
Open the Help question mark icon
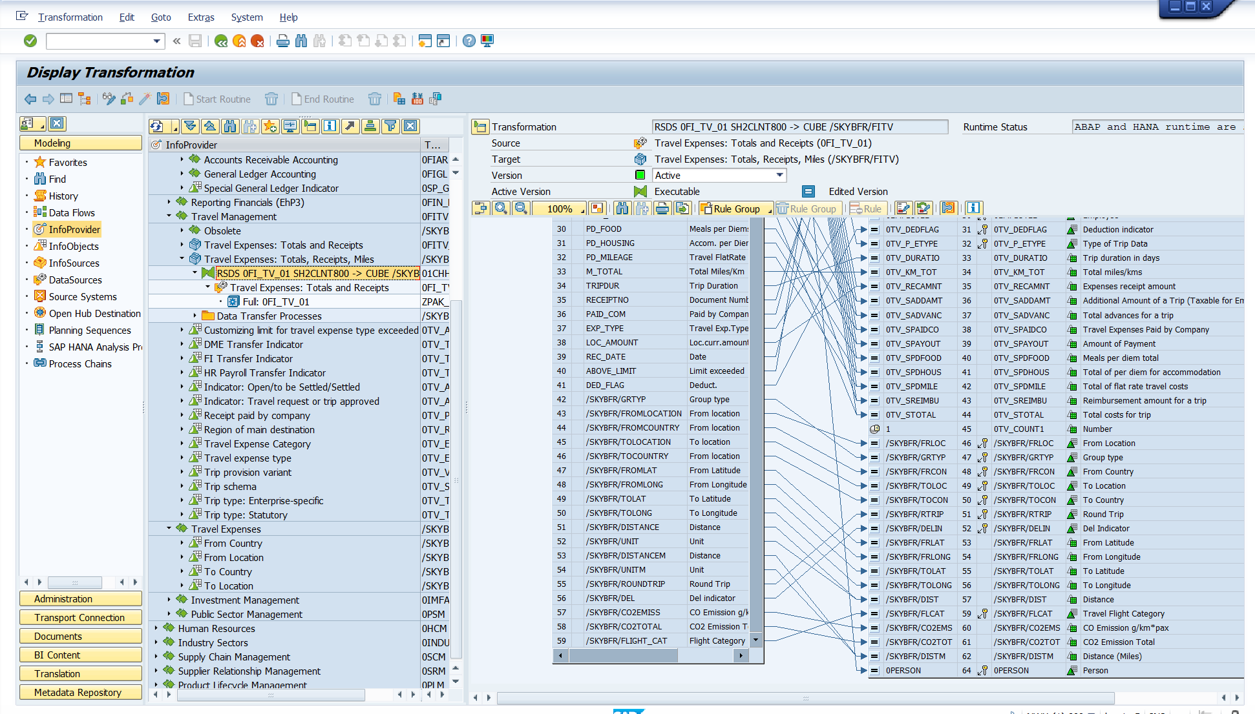click(x=469, y=41)
